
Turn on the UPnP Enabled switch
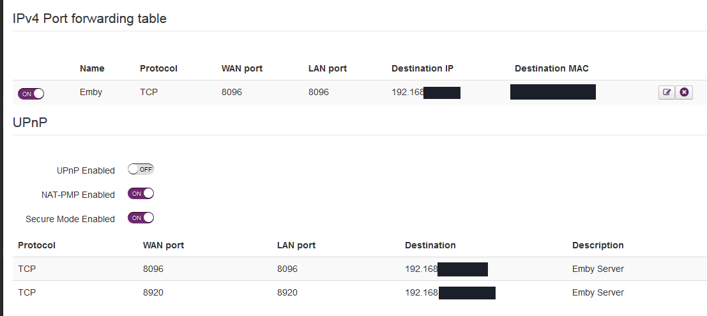click(141, 169)
